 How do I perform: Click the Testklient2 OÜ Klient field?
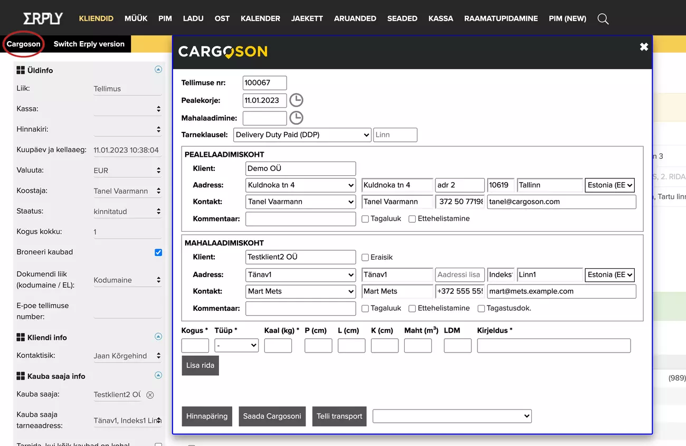tap(301, 257)
